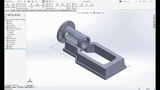
Task: Click the Undo arrow icon
Action: (x=36, y=1)
